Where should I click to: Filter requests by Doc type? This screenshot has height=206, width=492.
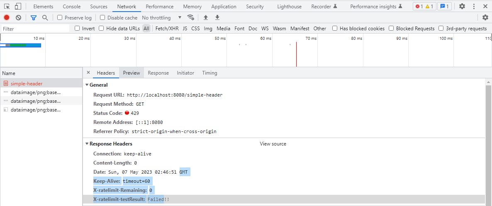click(x=253, y=29)
